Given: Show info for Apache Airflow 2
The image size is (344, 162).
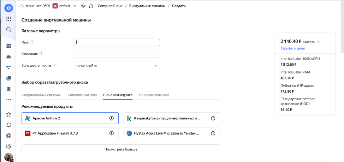Looking at the screenshot, I should [x=112, y=118].
